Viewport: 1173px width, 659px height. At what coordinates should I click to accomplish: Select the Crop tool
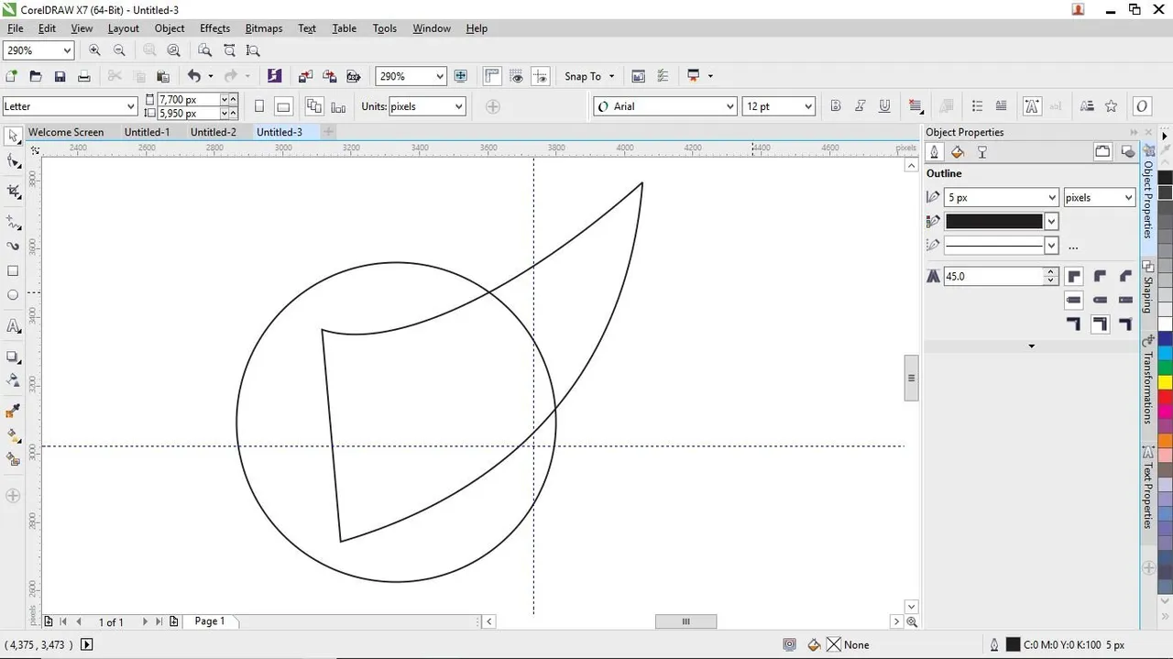pos(13,191)
